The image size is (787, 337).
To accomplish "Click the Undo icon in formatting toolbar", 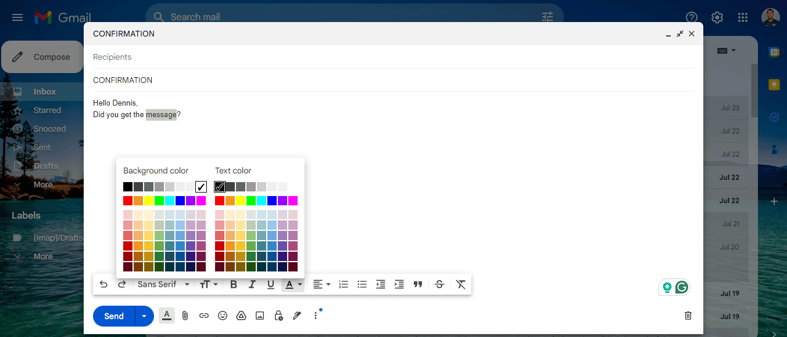I will pyautogui.click(x=103, y=284).
